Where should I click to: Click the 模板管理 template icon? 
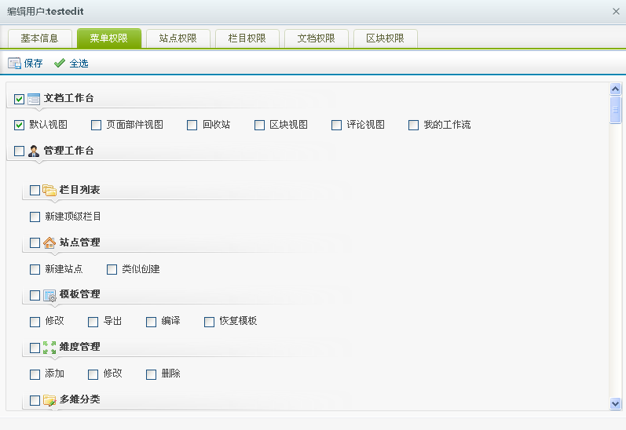49,295
